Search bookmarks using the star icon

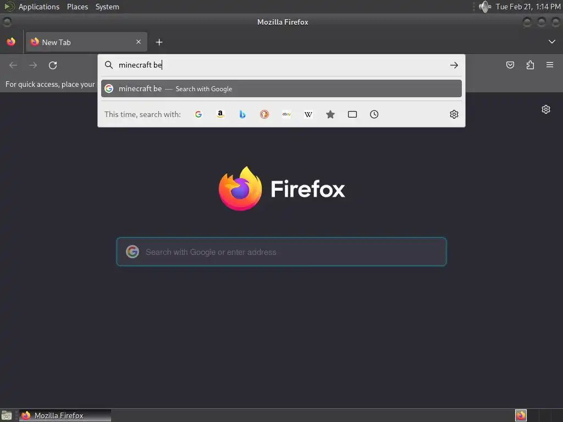coord(330,114)
